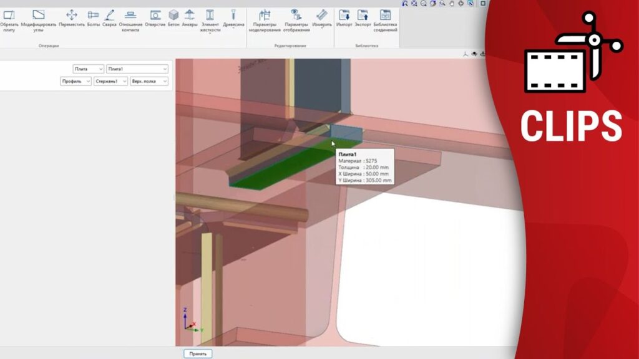Expand the Плита type dropdown
This screenshot has height=359, width=639.
pos(88,69)
